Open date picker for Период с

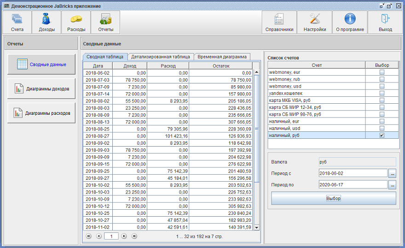[x=392, y=173]
